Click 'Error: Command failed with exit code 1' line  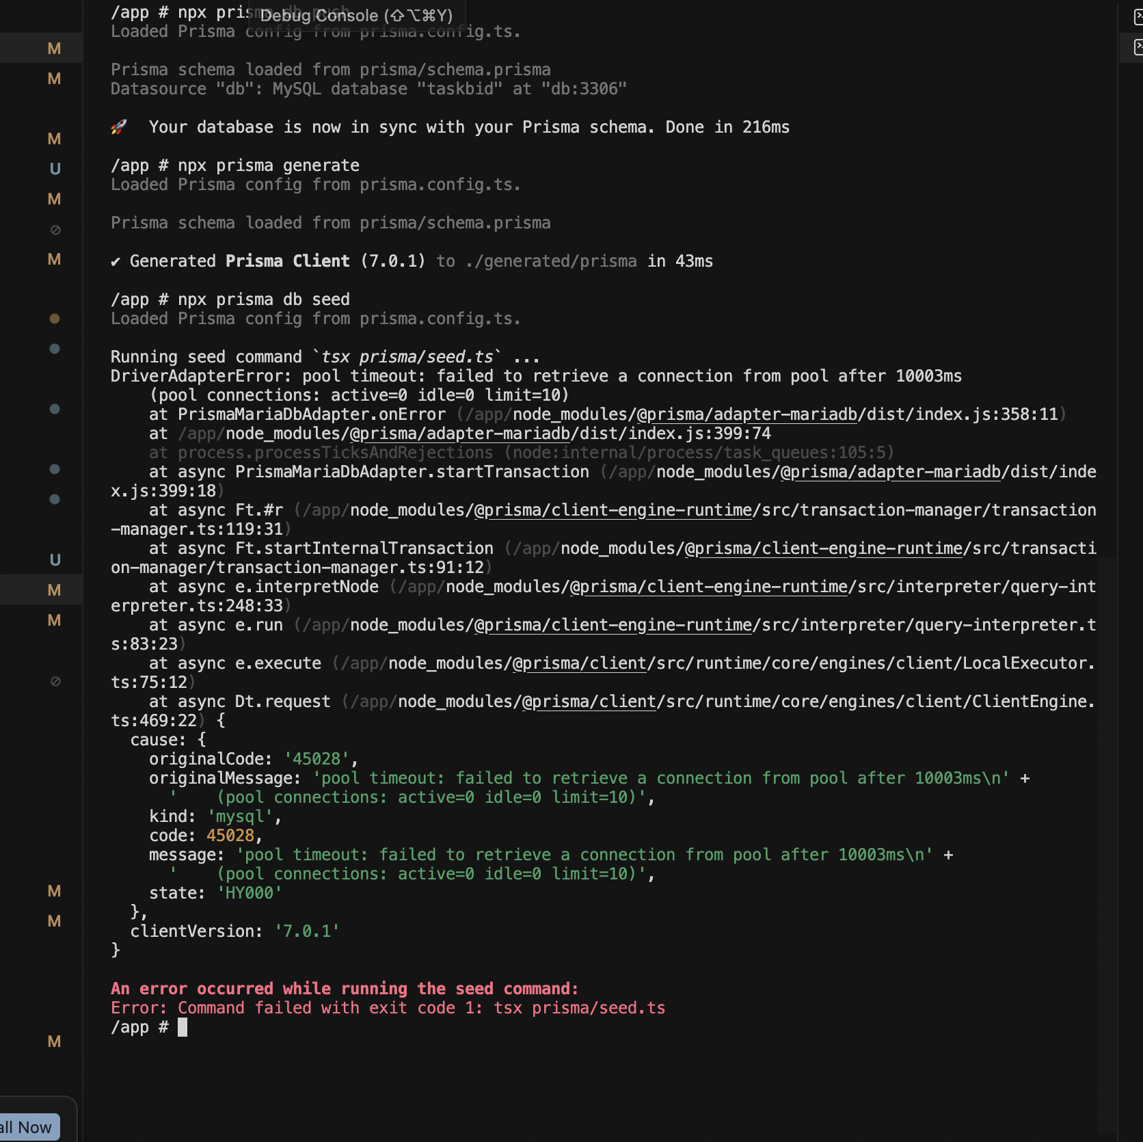coord(388,1008)
